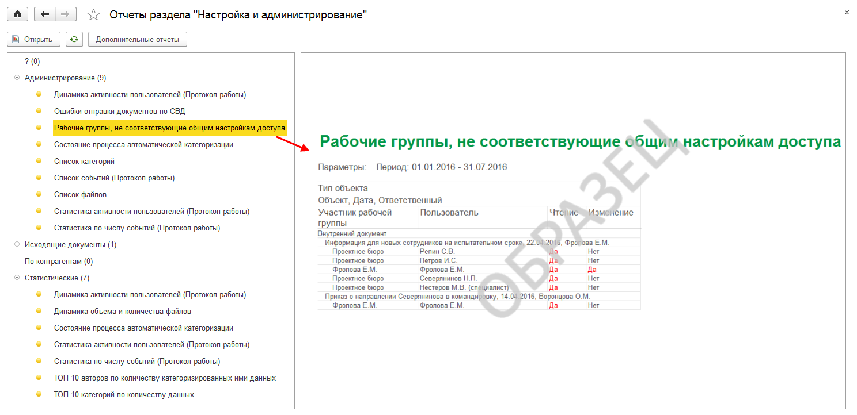
Task: Select Динамика объема и количества файлов
Action: [x=123, y=311]
